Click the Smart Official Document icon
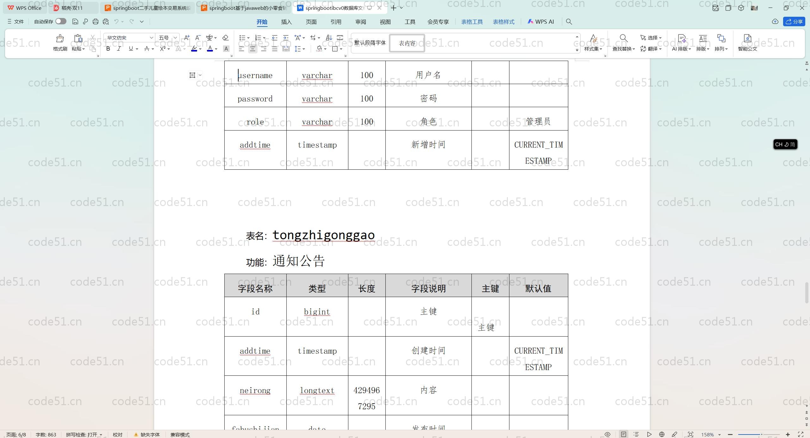810x438 pixels. point(747,39)
